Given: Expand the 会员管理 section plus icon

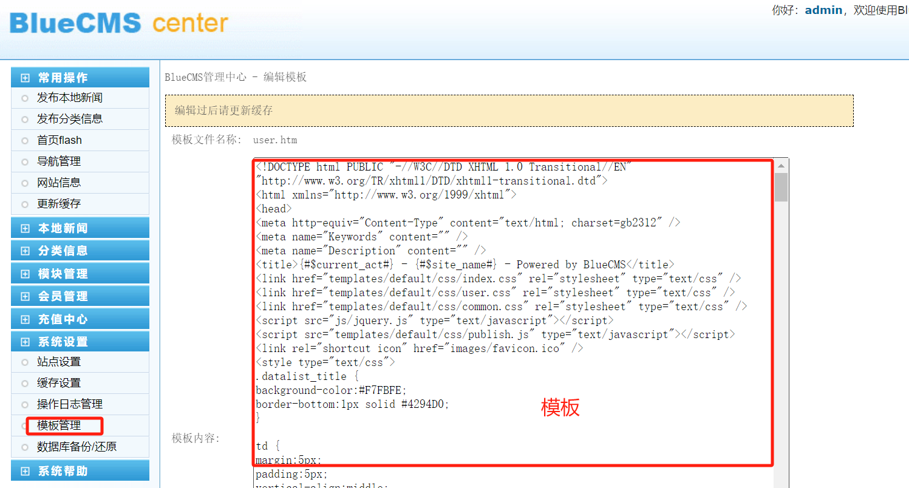Looking at the screenshot, I should point(25,296).
